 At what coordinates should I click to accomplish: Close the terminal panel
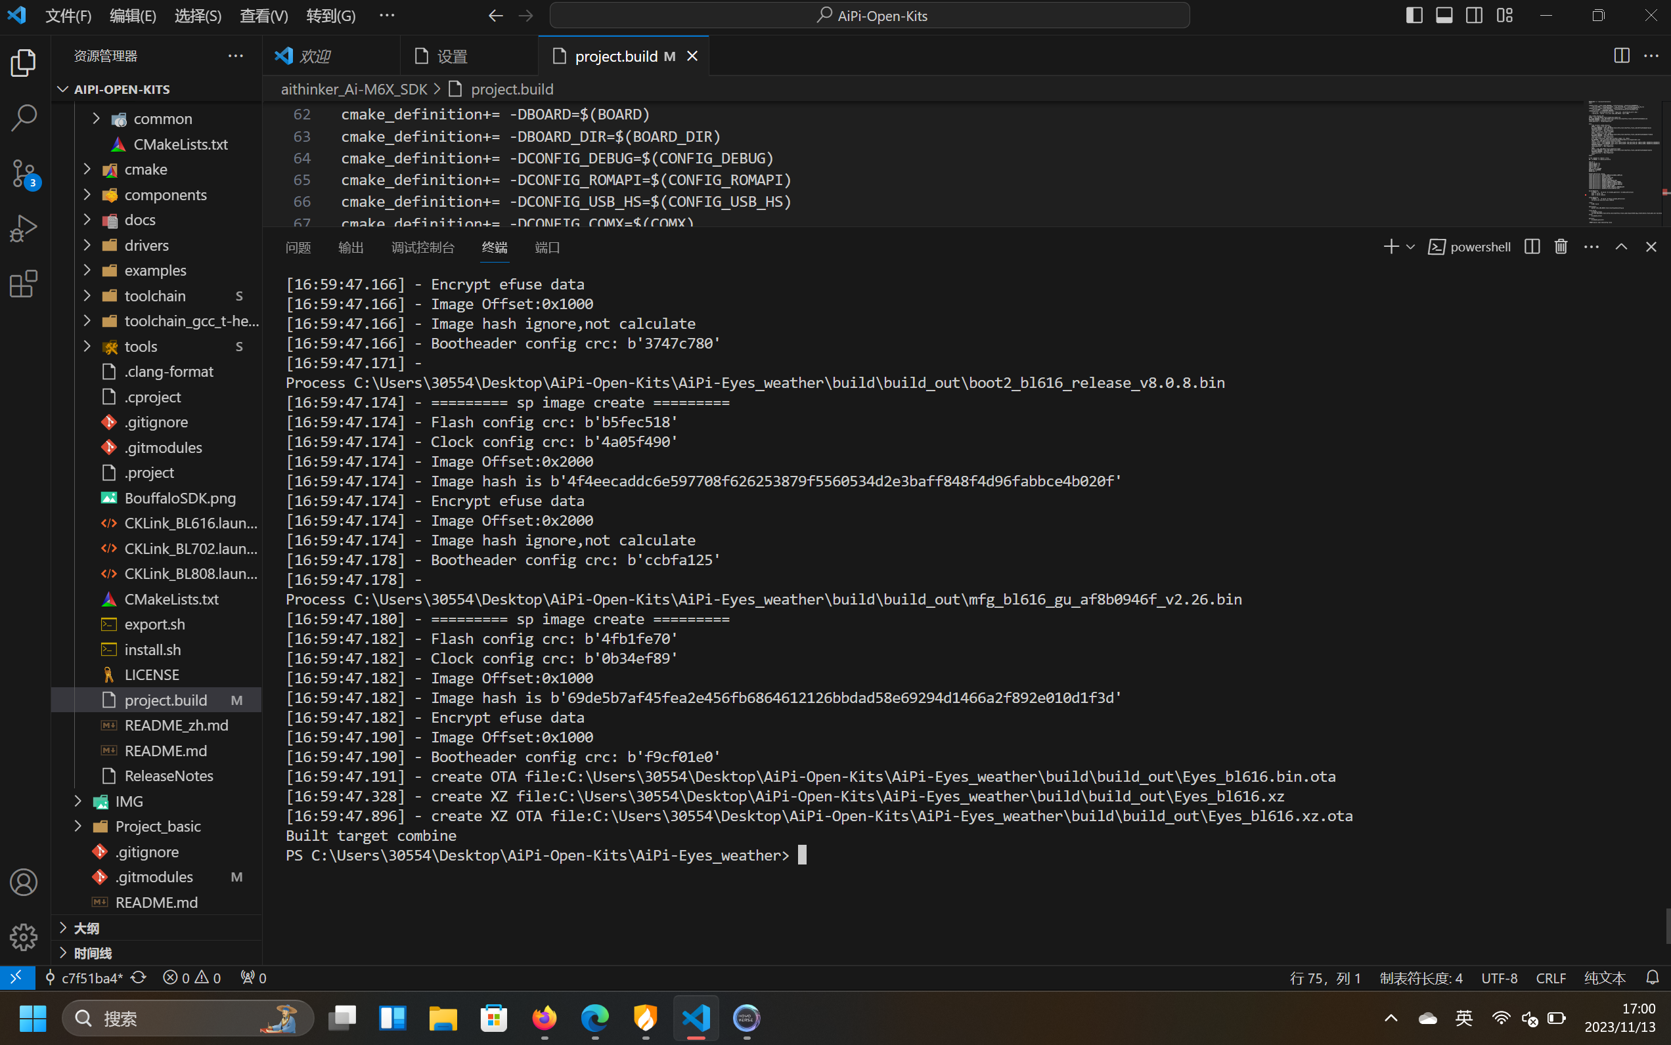1651,247
